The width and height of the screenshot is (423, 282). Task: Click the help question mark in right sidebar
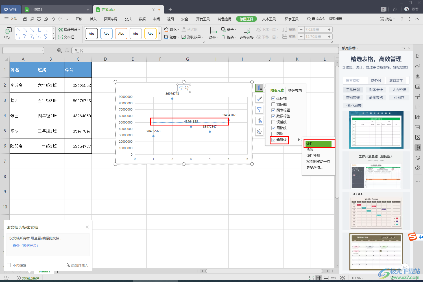tap(418, 168)
